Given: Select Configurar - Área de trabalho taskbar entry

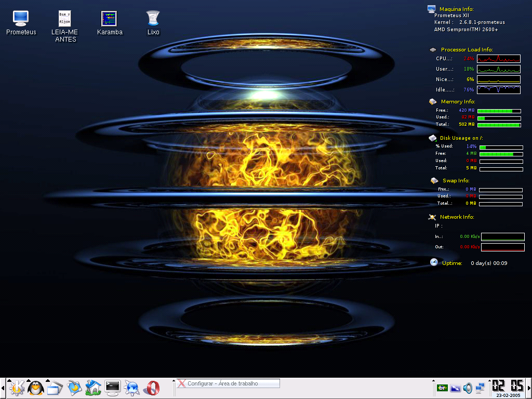Looking at the screenshot, I should pyautogui.click(x=229, y=383).
